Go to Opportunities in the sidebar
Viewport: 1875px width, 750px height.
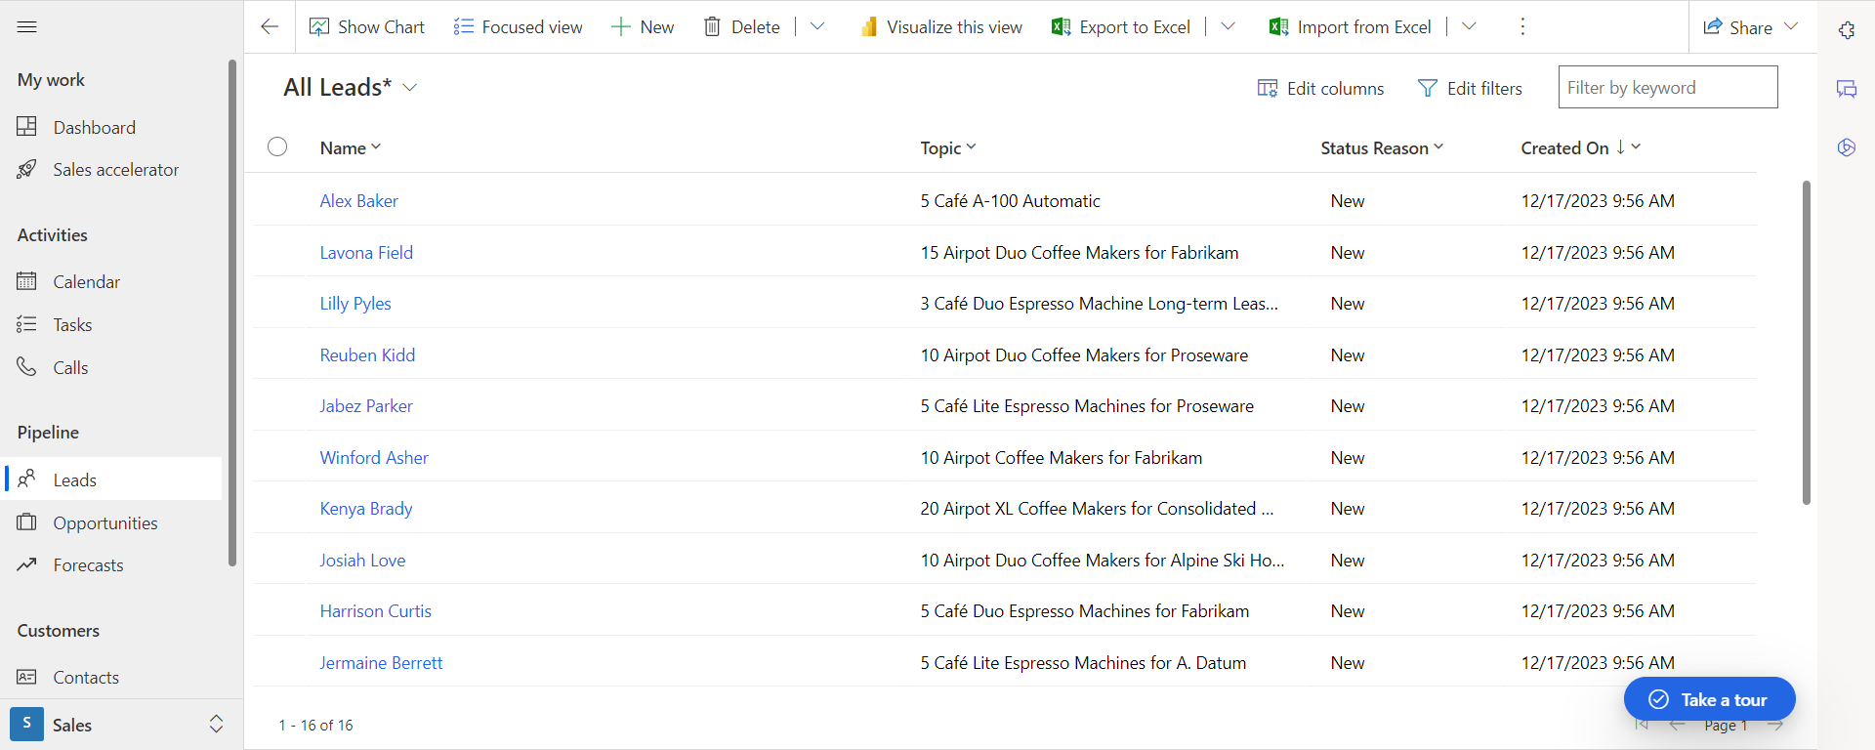[105, 522]
